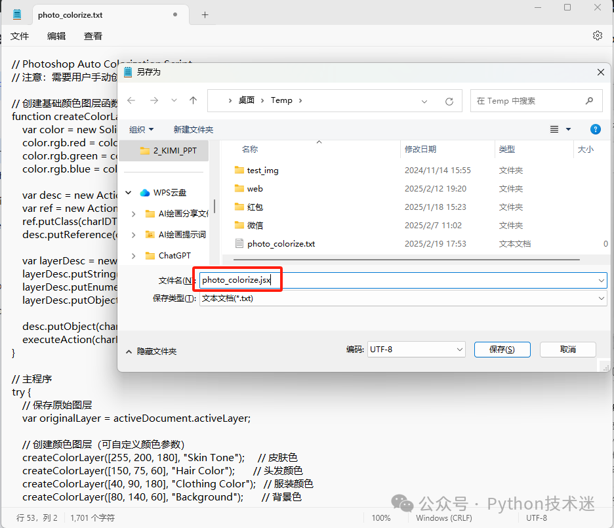
Task: Click the 保存(S) button
Action: click(x=502, y=350)
